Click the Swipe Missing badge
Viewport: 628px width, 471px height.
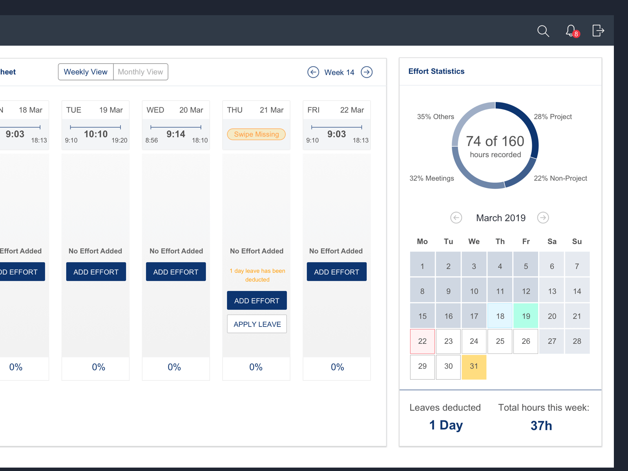[256, 134]
